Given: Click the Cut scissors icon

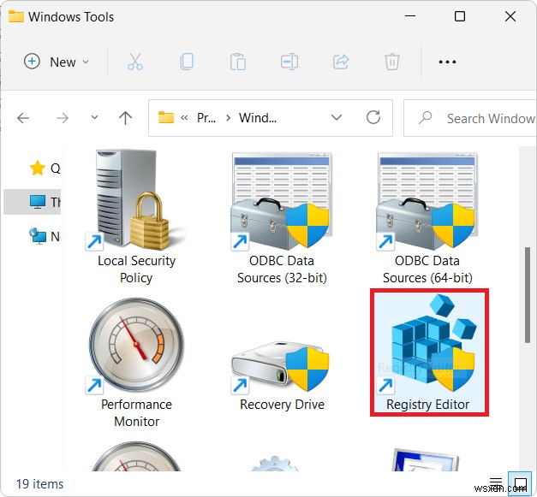Looking at the screenshot, I should 135,62.
